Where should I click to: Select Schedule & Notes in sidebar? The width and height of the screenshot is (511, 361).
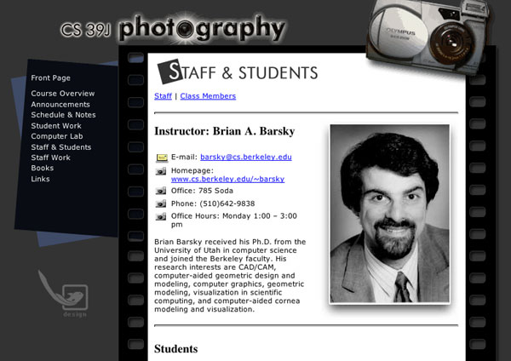63,115
